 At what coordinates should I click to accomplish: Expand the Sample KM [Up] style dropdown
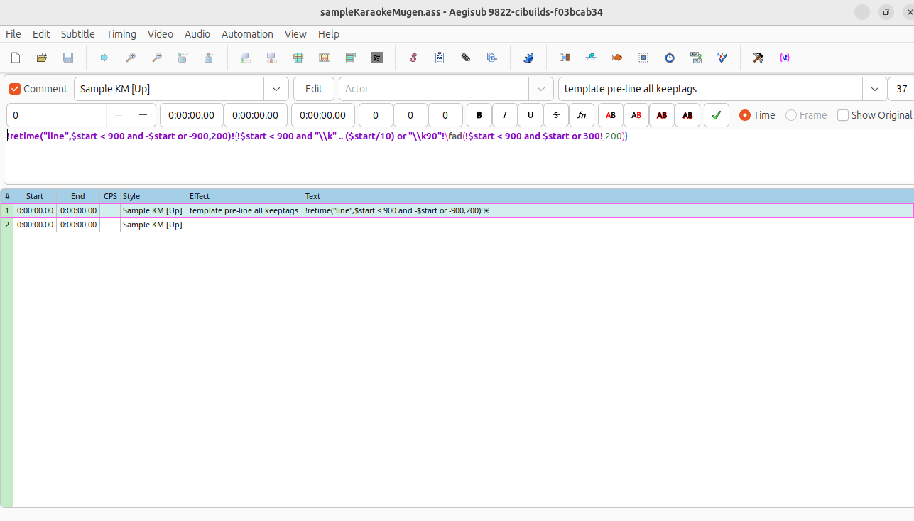276,89
